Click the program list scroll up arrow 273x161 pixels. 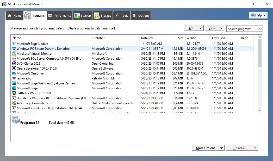(x=260, y=37)
